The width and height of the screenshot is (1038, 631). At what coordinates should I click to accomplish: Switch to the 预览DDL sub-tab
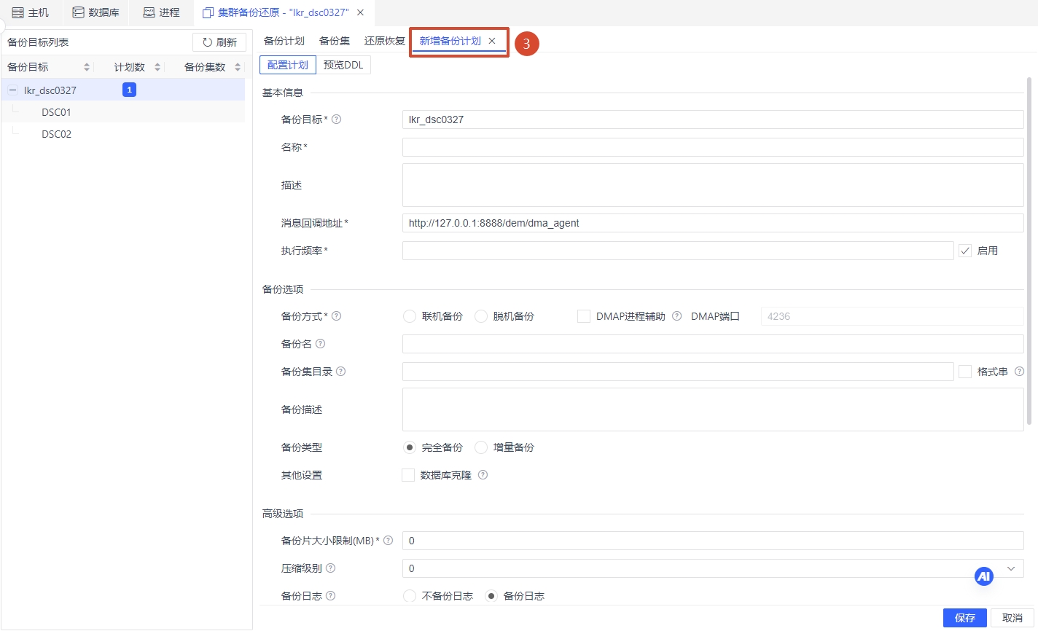(343, 65)
